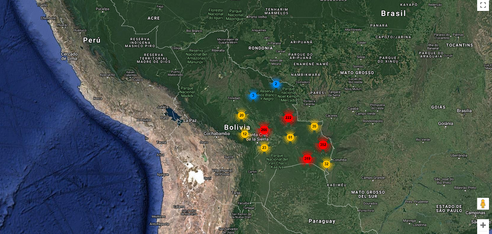Expand the red cluster with 266 points
The image size is (492, 234).
[x=264, y=130]
